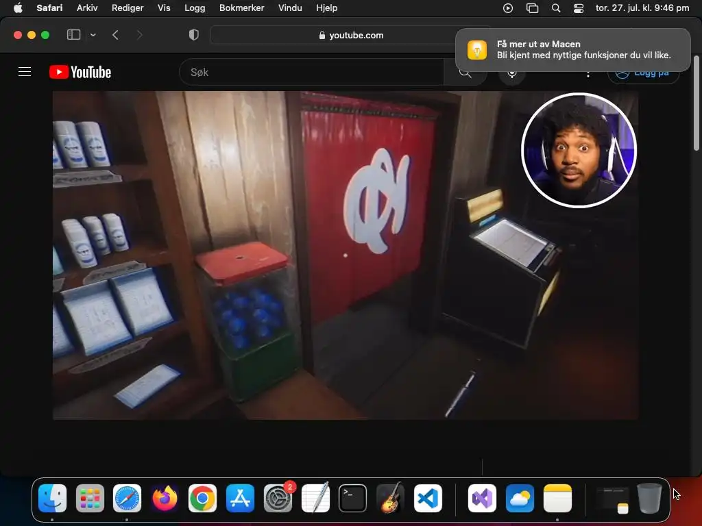This screenshot has width=702, height=526.
Task: Click the video player frame
Action: [x=346, y=255]
